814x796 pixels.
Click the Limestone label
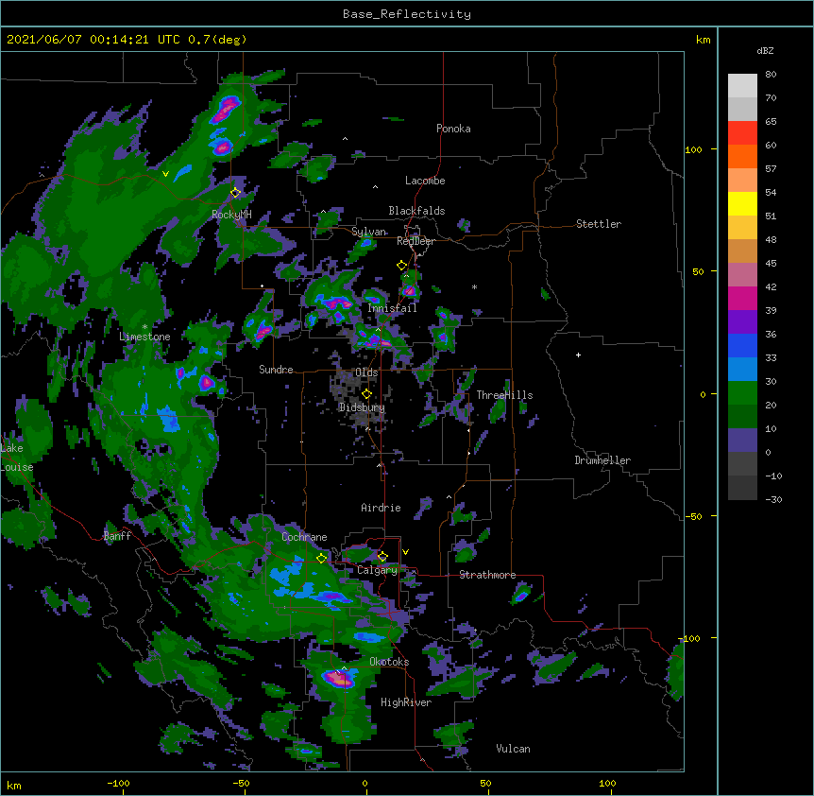144,337
